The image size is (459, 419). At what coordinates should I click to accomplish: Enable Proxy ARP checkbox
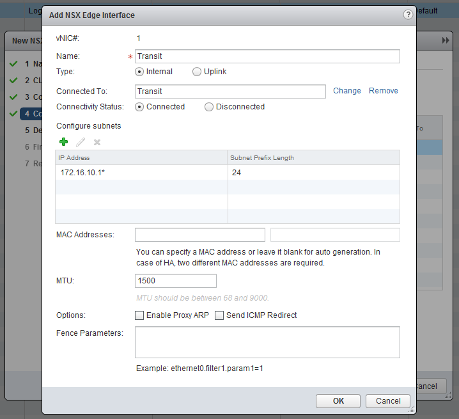139,315
